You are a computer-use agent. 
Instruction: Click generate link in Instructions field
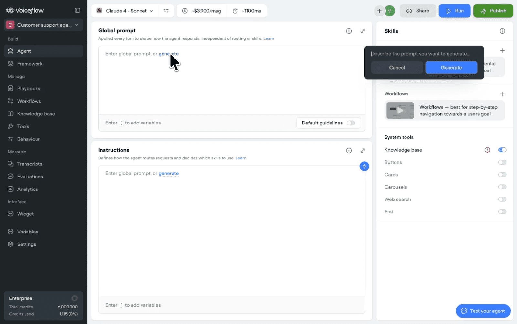pos(169,173)
